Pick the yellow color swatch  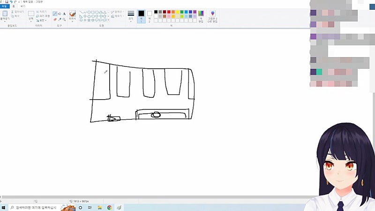[x=178, y=12]
